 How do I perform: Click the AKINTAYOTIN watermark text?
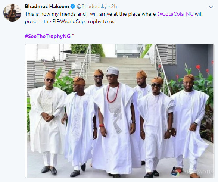tap(198, 172)
